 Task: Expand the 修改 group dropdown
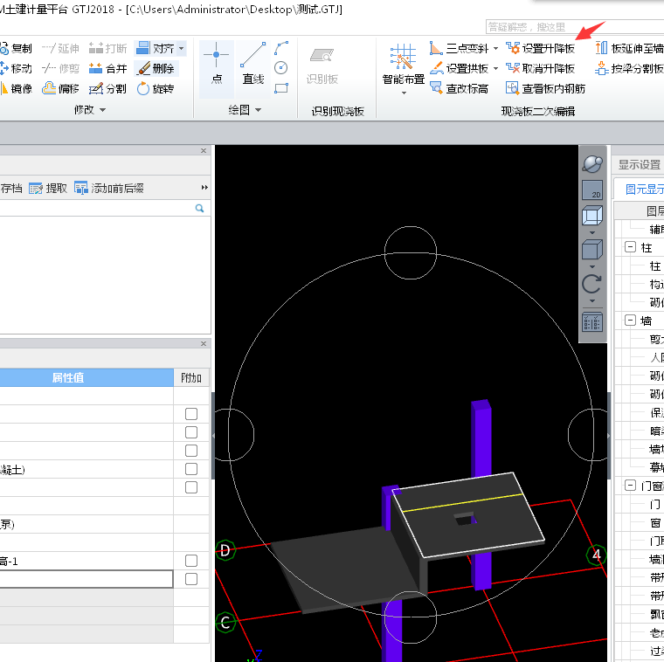(x=102, y=110)
